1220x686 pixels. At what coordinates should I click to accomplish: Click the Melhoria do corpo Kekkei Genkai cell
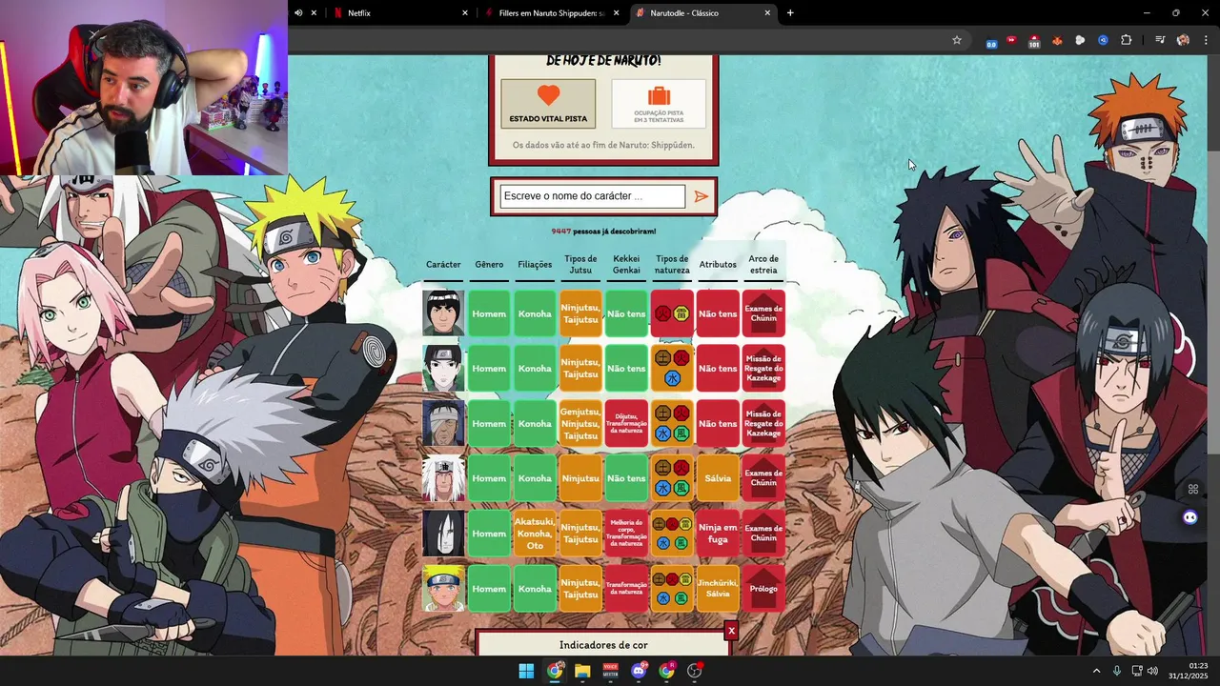click(626, 534)
